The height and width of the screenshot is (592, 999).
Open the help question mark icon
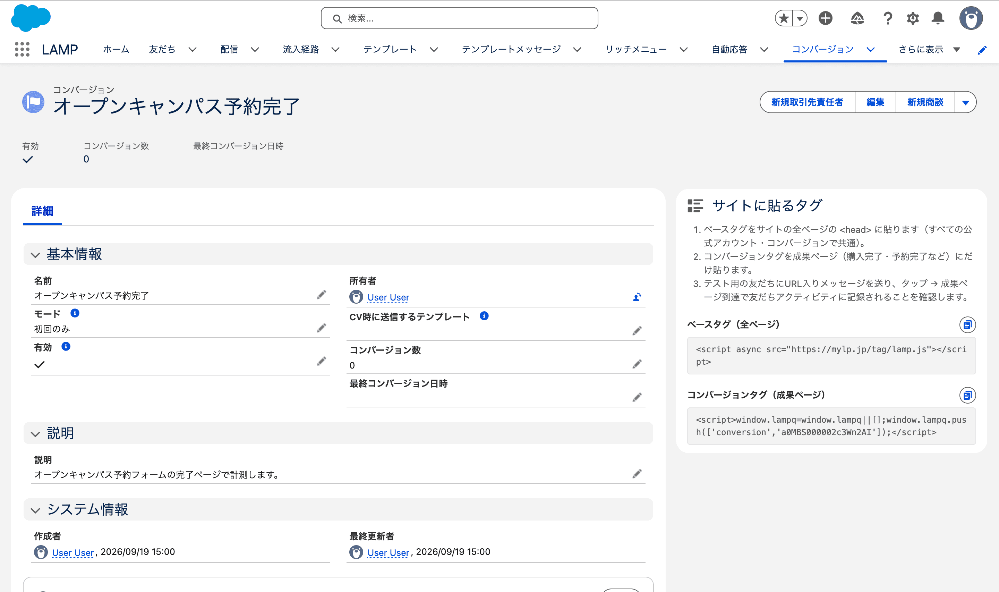click(888, 18)
